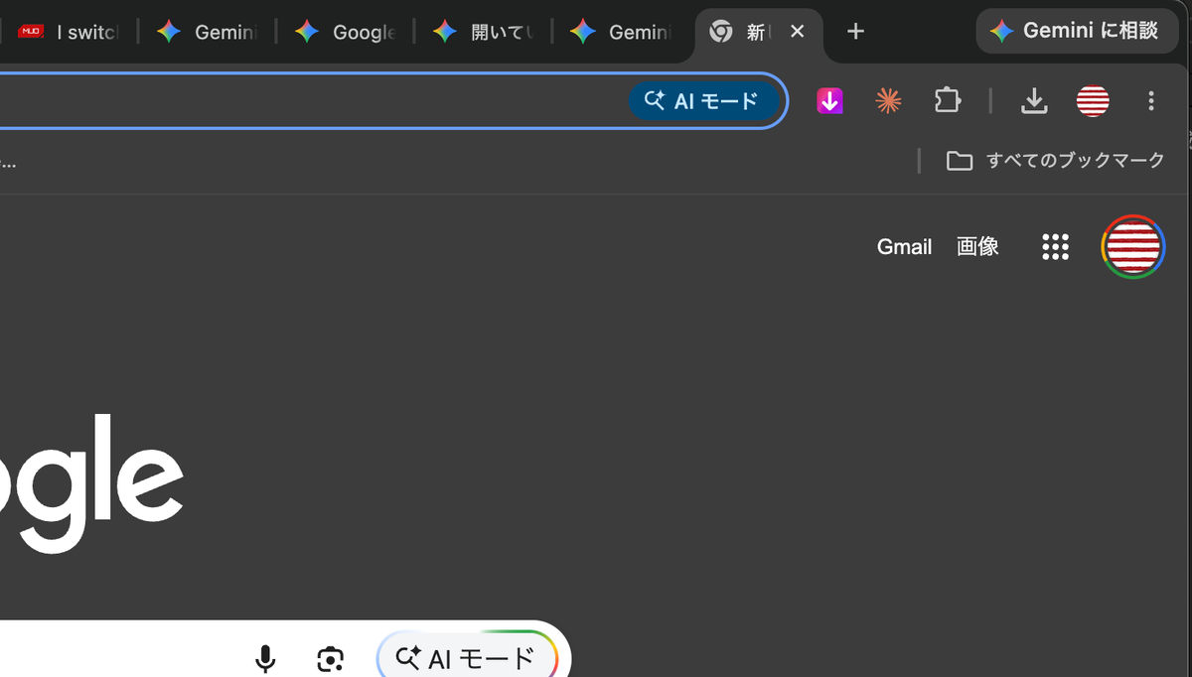Open the Chrome profile avatar in toolbar

tap(1093, 100)
